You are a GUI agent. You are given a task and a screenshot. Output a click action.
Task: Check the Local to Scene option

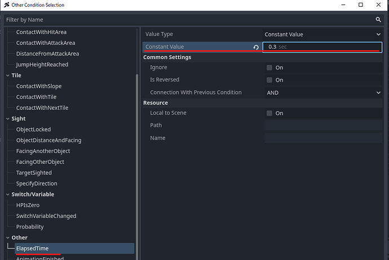tap(269, 113)
